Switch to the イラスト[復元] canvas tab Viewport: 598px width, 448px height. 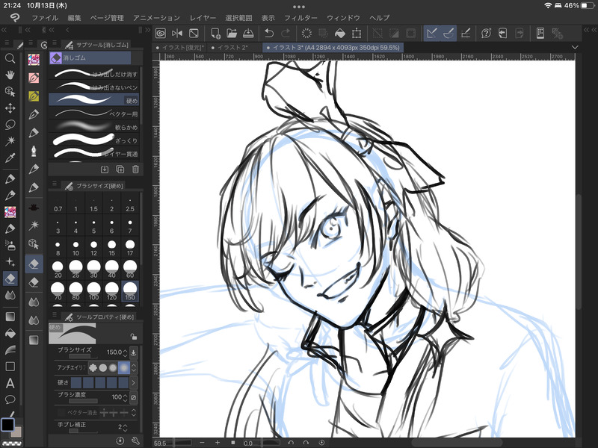click(x=181, y=48)
